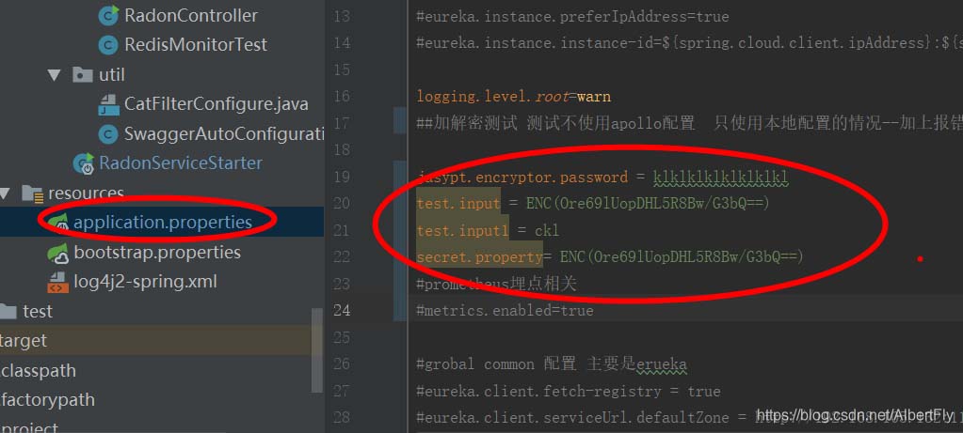
Task: Click the application.properties Spring leaf icon
Action: click(58, 223)
